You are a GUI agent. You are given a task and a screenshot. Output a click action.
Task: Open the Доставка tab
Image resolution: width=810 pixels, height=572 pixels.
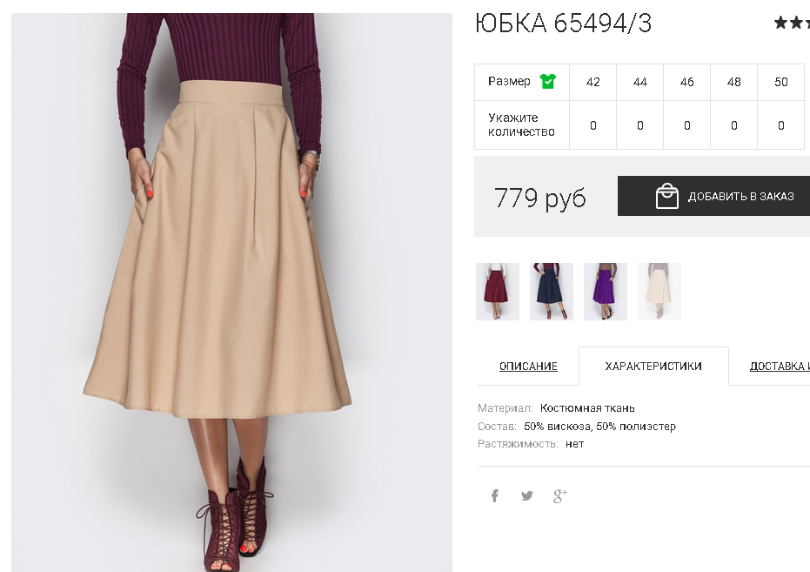[780, 367]
